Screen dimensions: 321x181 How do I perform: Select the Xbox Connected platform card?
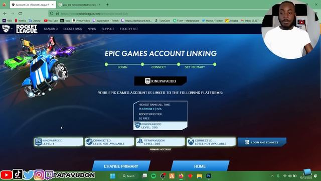click(211, 142)
